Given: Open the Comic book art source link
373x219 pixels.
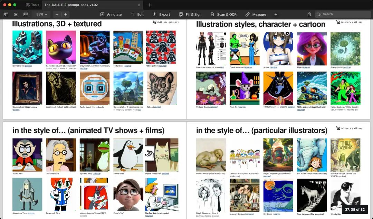Looking at the screenshot, I should (248, 67).
